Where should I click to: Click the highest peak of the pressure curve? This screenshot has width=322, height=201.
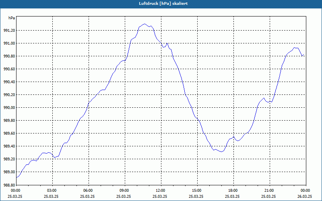tap(144, 24)
